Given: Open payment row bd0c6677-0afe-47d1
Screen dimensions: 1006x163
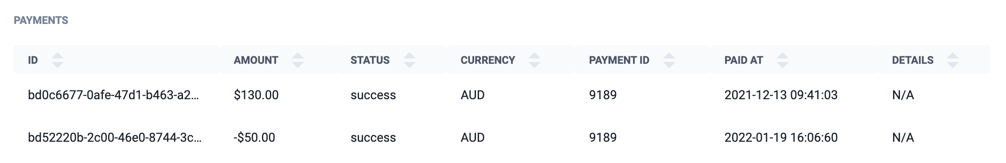Looking at the screenshot, I should pos(502,95).
